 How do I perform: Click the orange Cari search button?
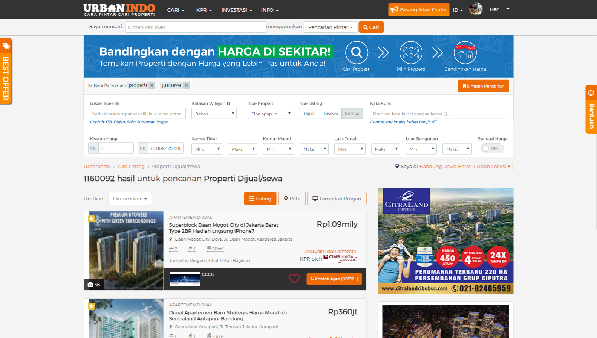371,27
